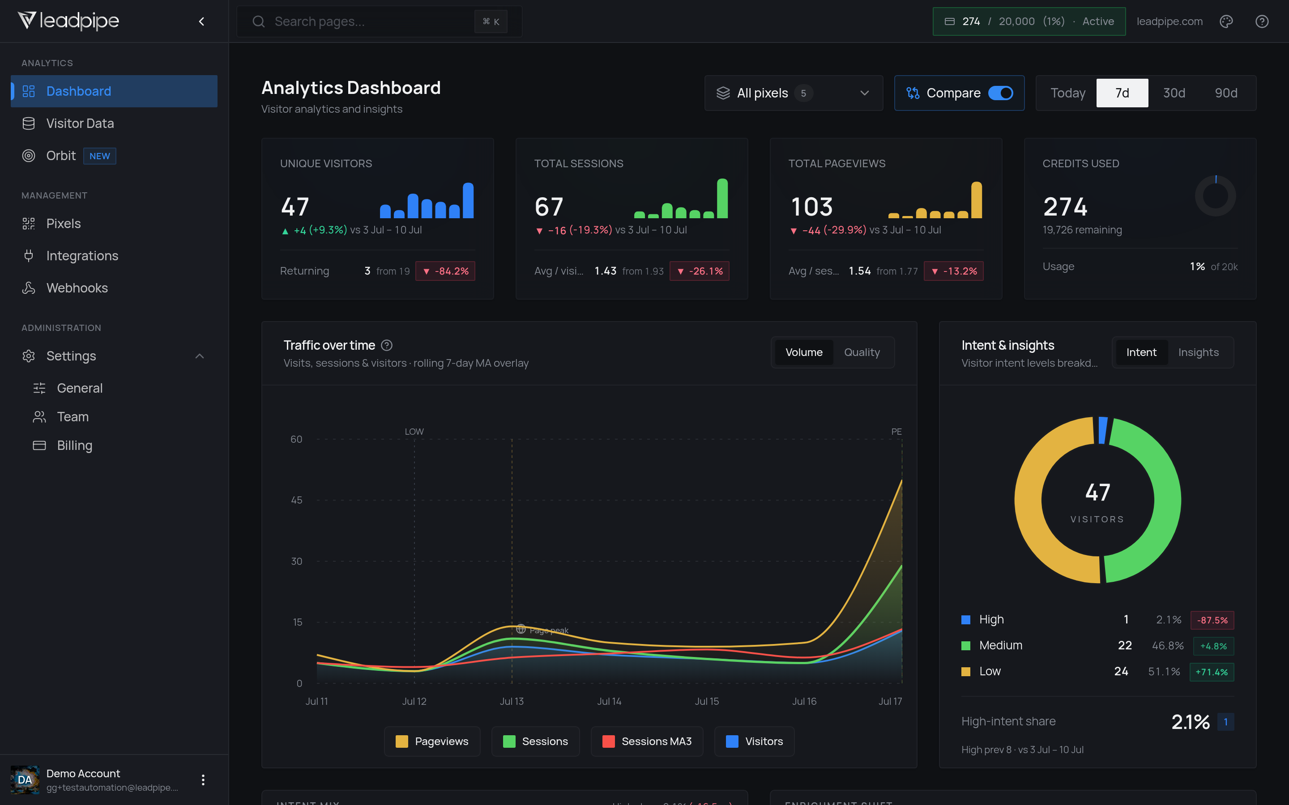Click the help question mark icon
This screenshot has height=805, width=1289.
pos(1262,21)
